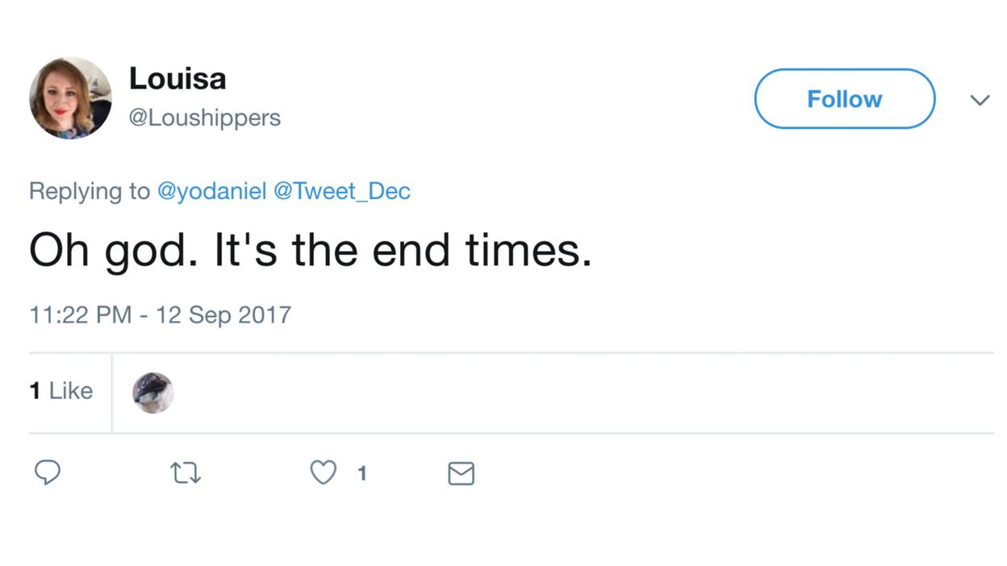Click the avatar of the user who liked
Image resolution: width=1007 pixels, height=566 pixels.
tap(153, 393)
